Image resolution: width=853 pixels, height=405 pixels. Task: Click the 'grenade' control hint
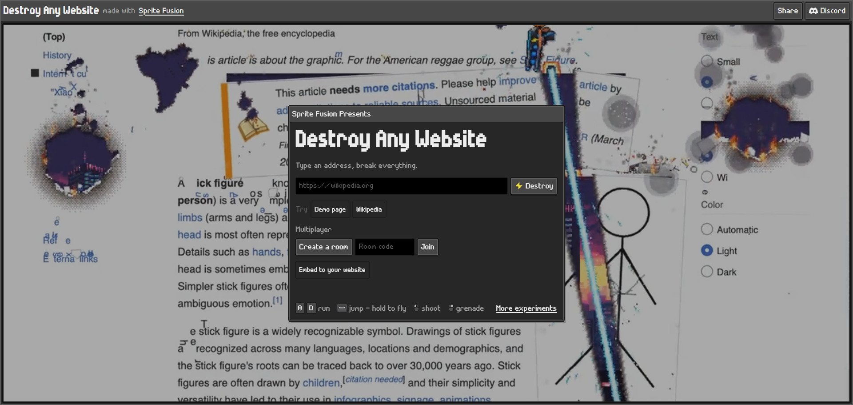click(466, 308)
